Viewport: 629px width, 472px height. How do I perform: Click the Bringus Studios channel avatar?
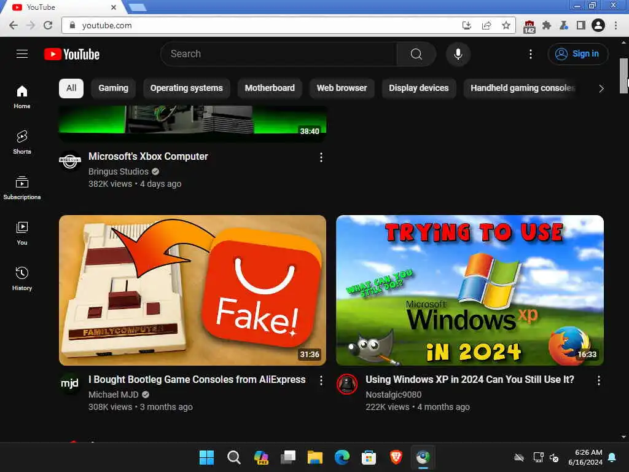(x=70, y=160)
